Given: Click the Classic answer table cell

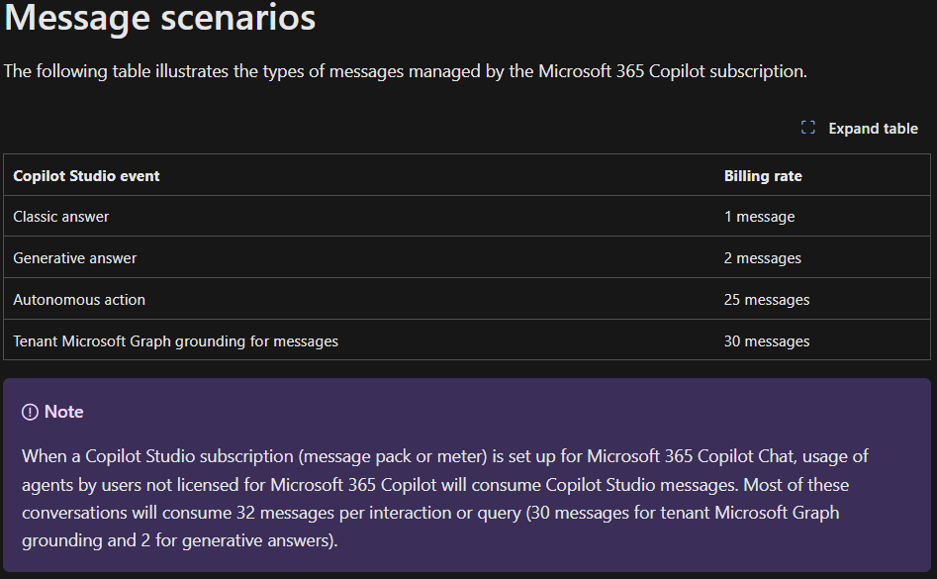Looking at the screenshot, I should (61, 217).
